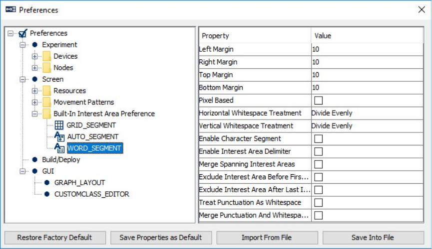Click Restore Factory Default button
This screenshot has height=249, width=432.
[x=55, y=238]
